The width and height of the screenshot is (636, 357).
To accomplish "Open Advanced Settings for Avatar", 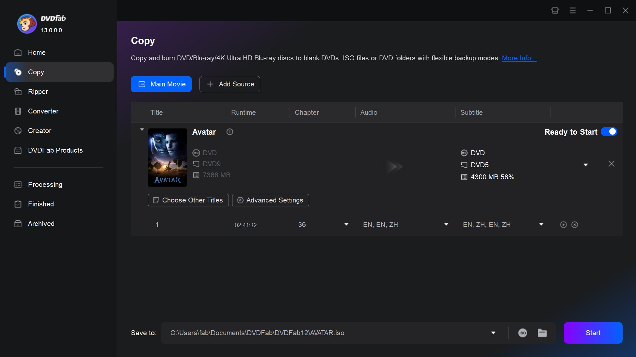I will (270, 200).
